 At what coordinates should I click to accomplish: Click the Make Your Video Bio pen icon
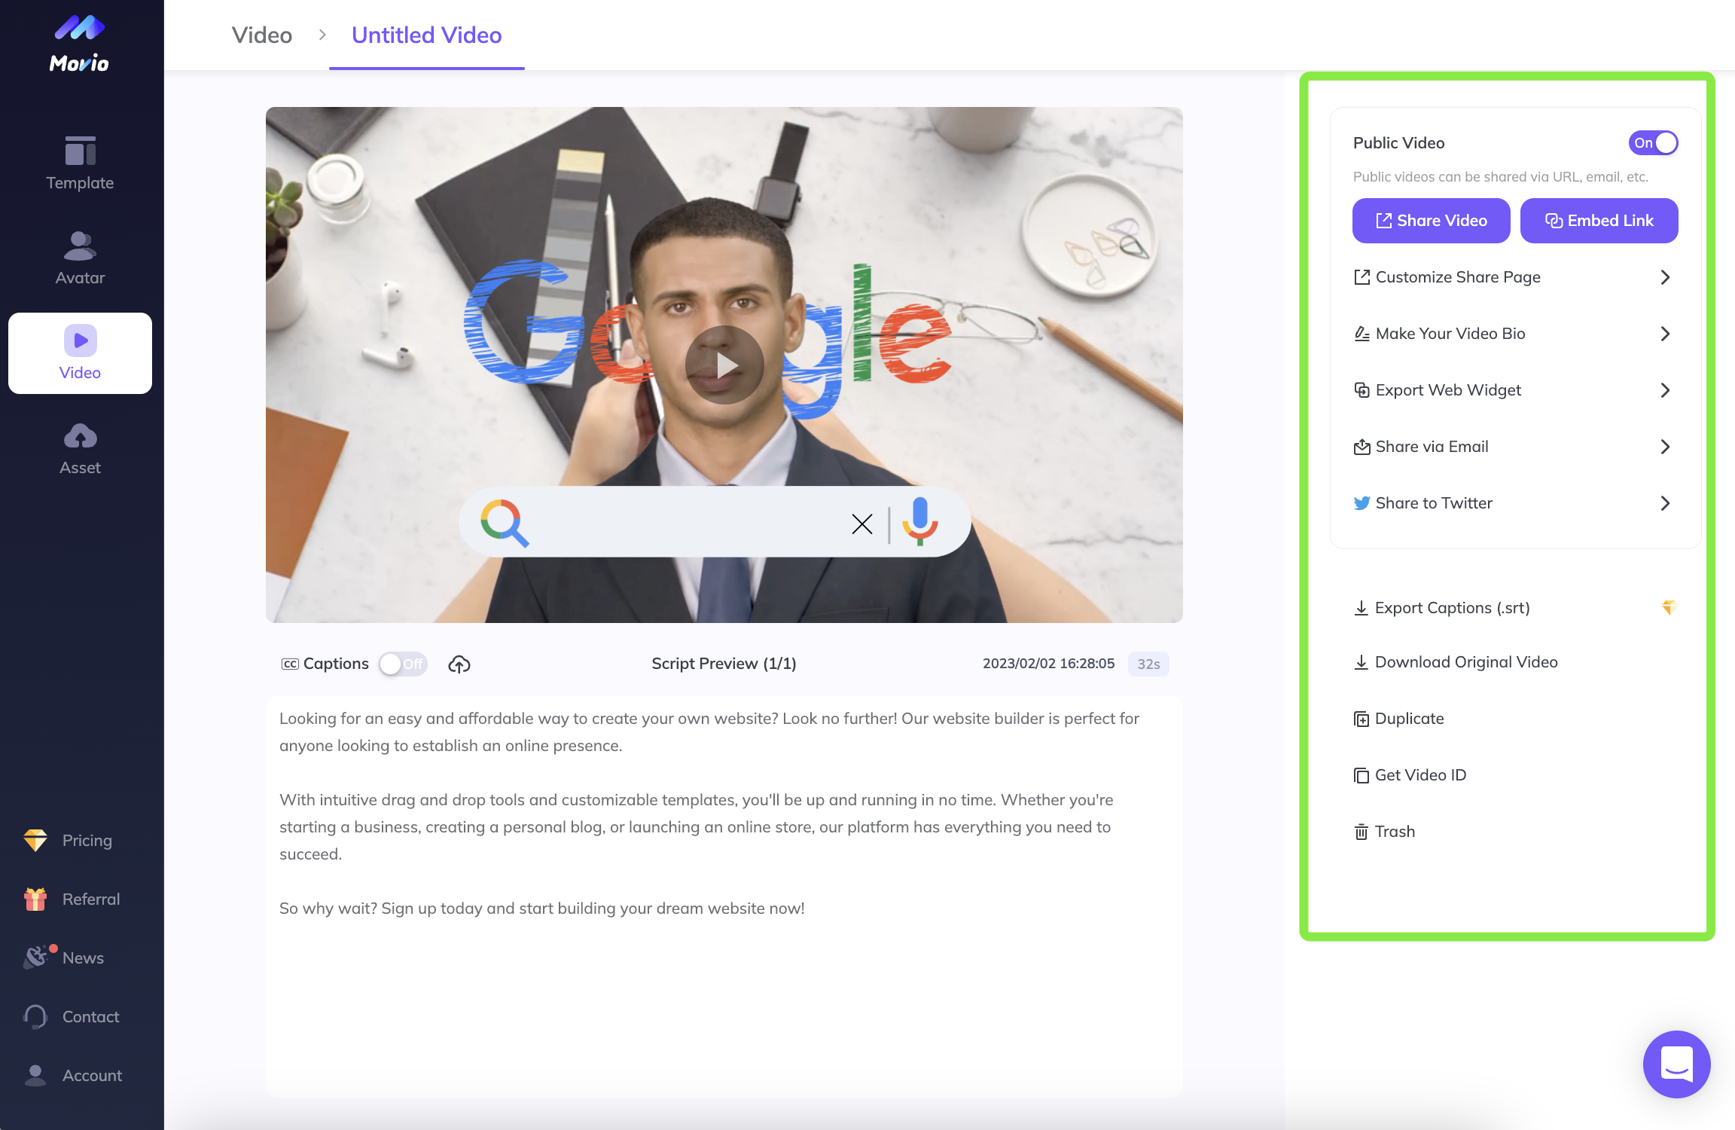(1361, 334)
